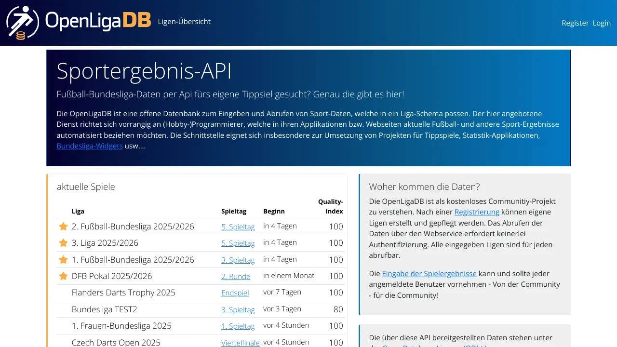The height and width of the screenshot is (347, 617).
Task: Click the Beginn column header
Action: click(274, 212)
